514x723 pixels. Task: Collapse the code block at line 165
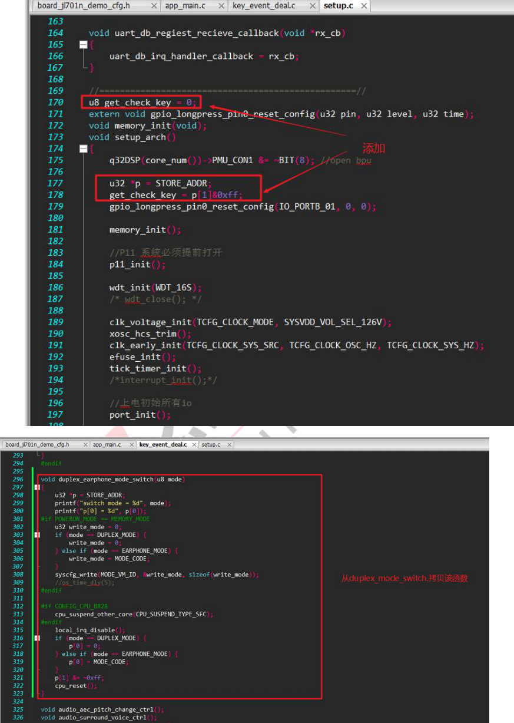tap(83, 45)
